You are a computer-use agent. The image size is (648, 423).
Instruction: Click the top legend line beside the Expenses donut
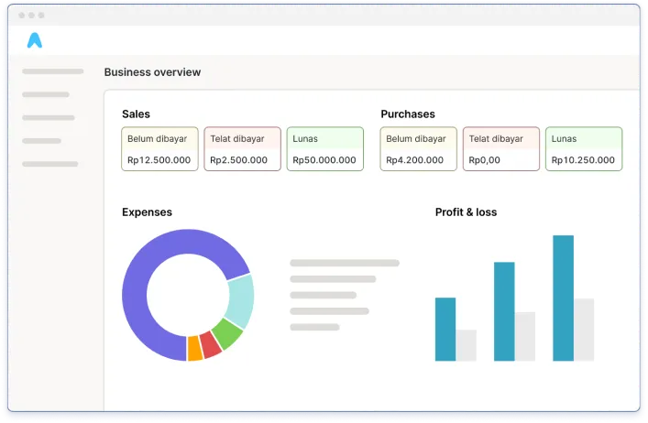tap(344, 263)
